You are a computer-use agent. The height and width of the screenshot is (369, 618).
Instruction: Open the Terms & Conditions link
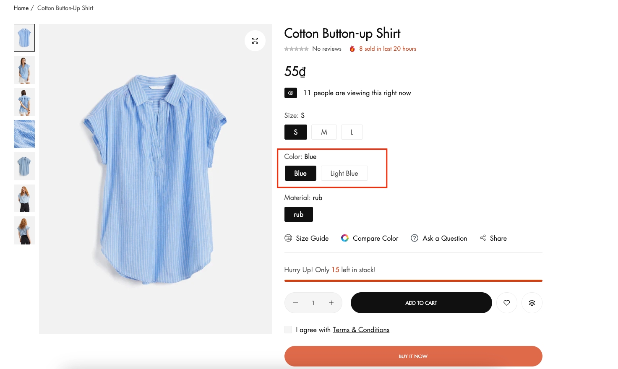pos(361,330)
